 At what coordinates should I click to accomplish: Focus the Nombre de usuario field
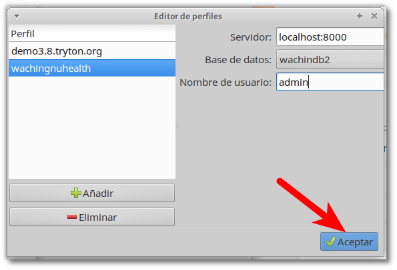tap(330, 82)
